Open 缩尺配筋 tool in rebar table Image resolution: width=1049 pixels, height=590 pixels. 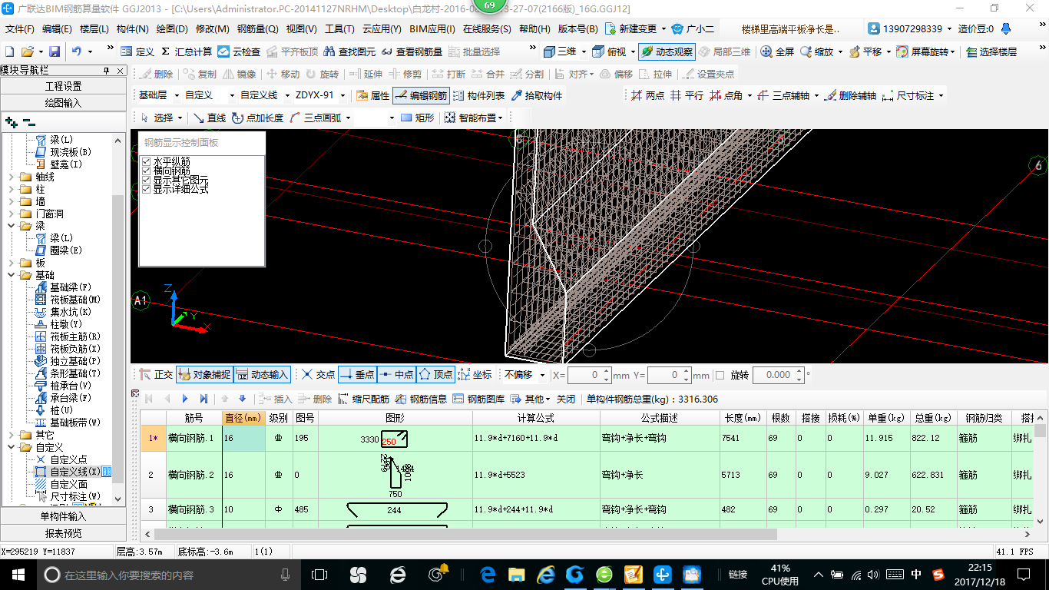(x=363, y=399)
